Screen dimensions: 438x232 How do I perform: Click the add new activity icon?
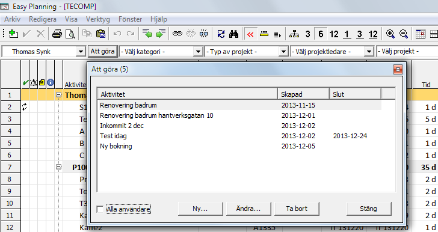click(x=13, y=34)
